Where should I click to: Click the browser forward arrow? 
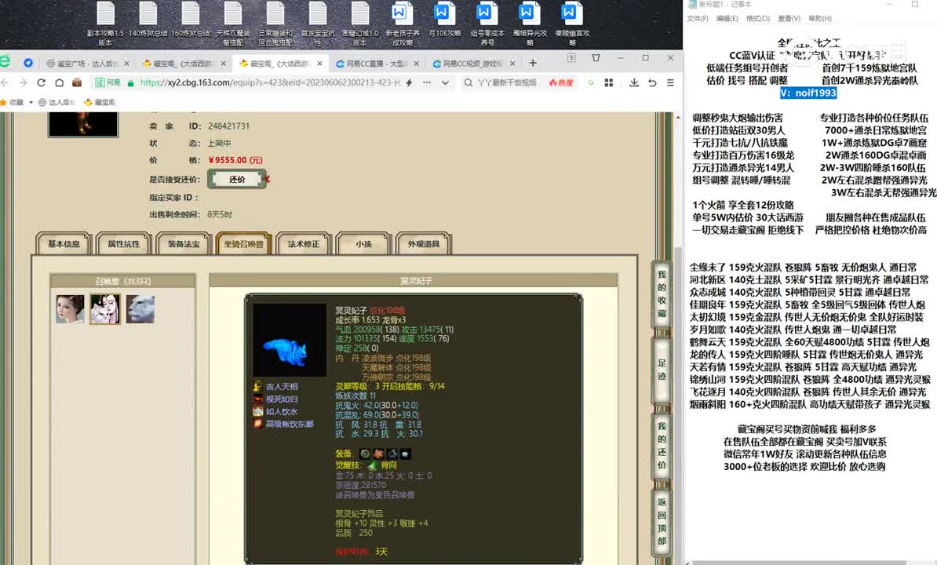coord(23,82)
